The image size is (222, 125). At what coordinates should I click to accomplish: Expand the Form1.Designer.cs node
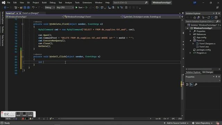click(193, 44)
